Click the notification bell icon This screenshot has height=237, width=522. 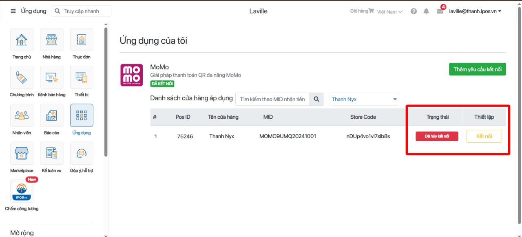426,11
